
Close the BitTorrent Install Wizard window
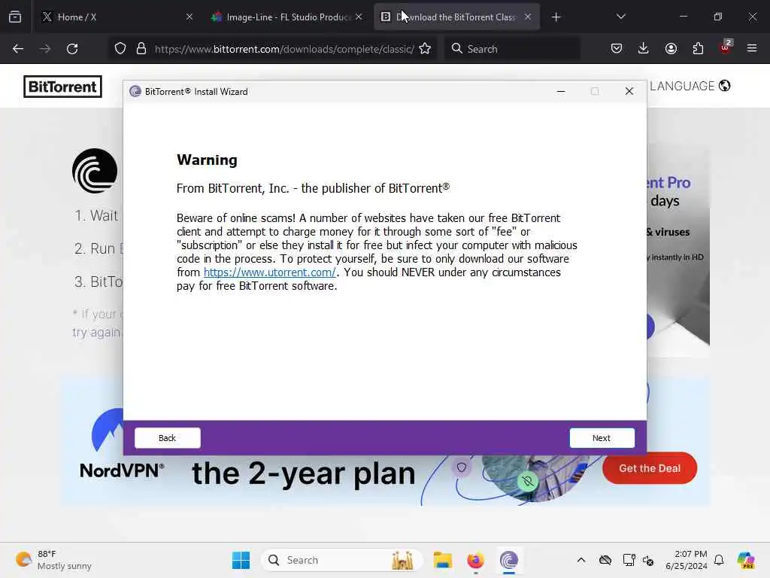click(x=629, y=91)
